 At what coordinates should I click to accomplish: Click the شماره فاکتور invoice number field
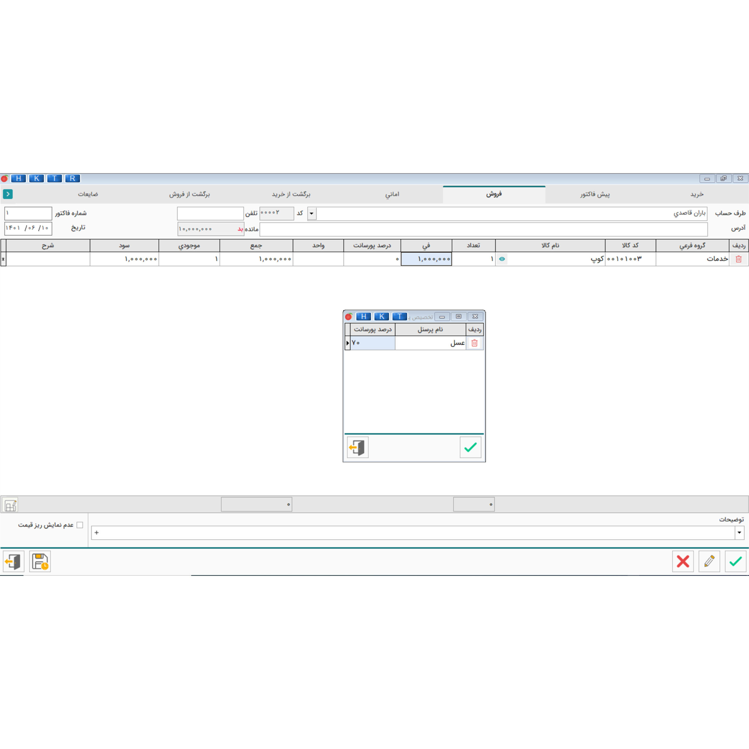pyautogui.click(x=28, y=213)
